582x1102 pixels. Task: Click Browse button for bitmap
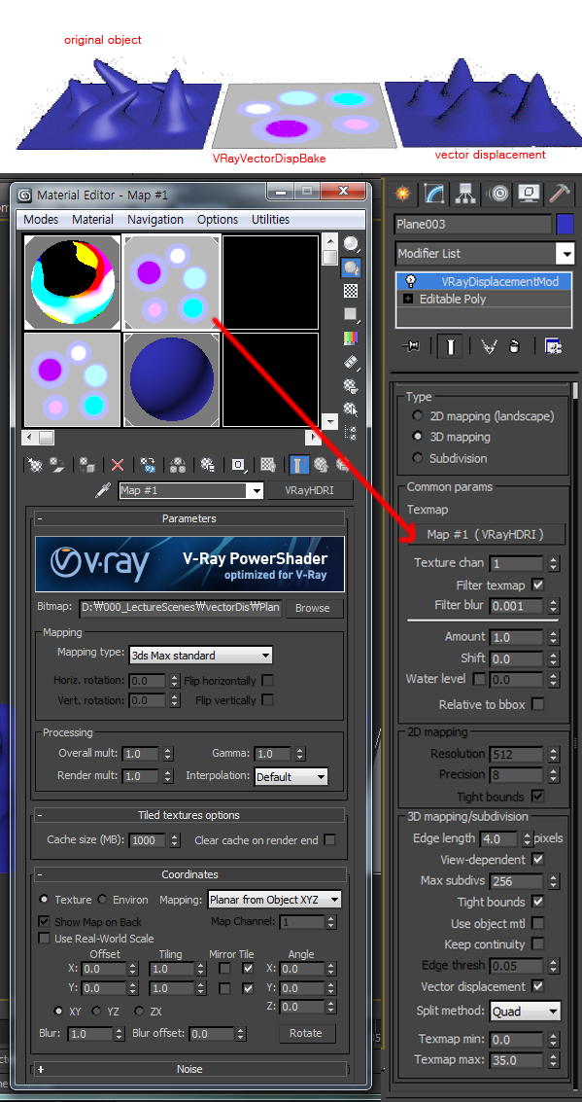click(313, 608)
